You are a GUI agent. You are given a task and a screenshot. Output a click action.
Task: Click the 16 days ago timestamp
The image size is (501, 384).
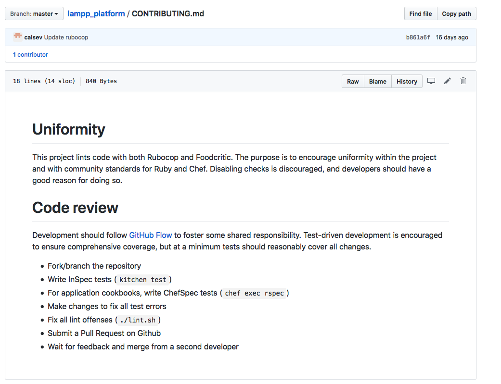coord(451,37)
